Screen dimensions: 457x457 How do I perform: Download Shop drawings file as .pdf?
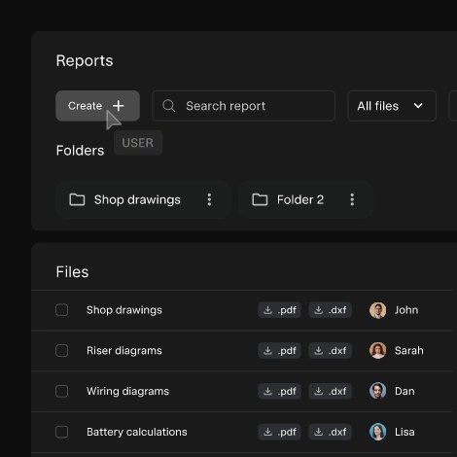pos(279,310)
